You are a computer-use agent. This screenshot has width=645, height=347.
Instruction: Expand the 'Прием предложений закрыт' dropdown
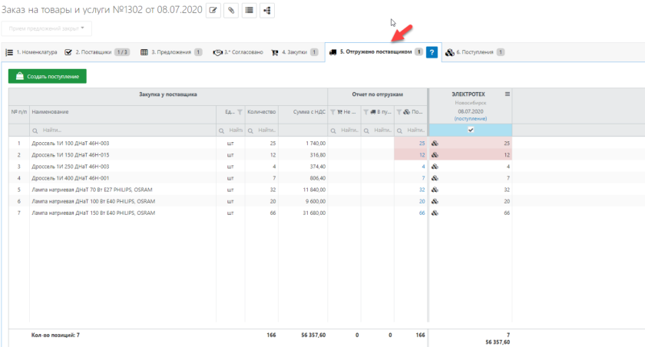click(x=48, y=28)
